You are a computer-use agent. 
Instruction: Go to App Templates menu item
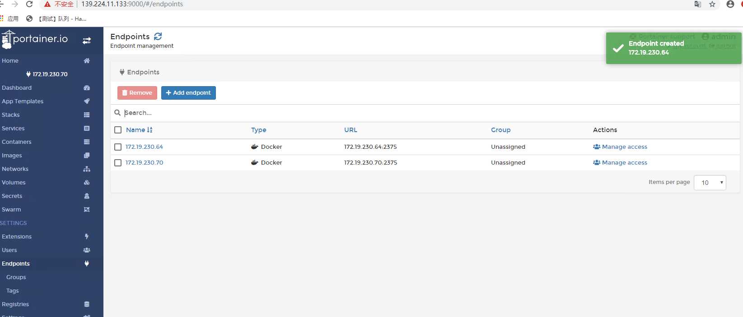point(23,101)
